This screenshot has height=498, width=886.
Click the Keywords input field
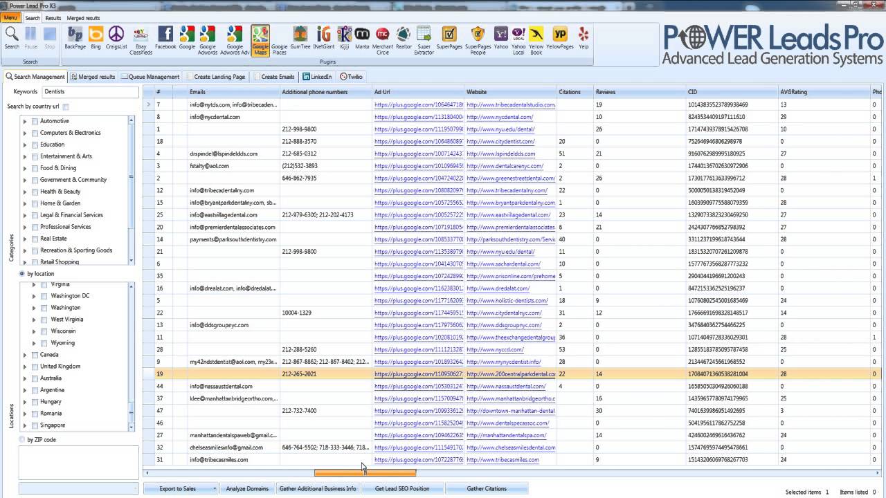(x=90, y=91)
